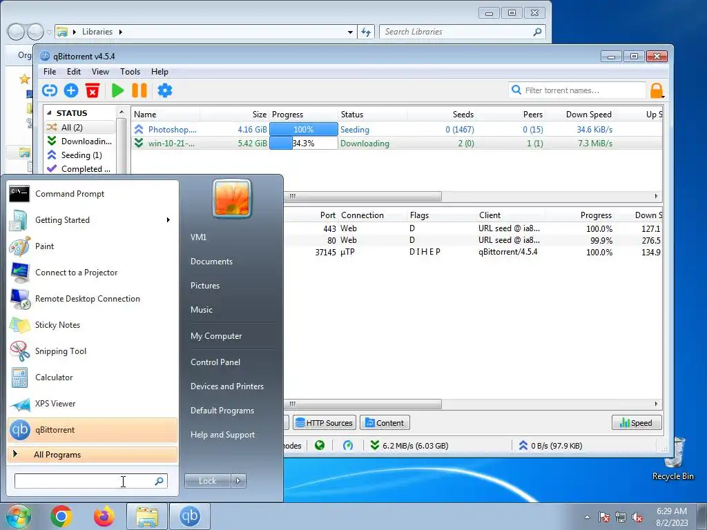Click the Filter torrent names field
This screenshot has width=707, height=530.
(x=578, y=90)
